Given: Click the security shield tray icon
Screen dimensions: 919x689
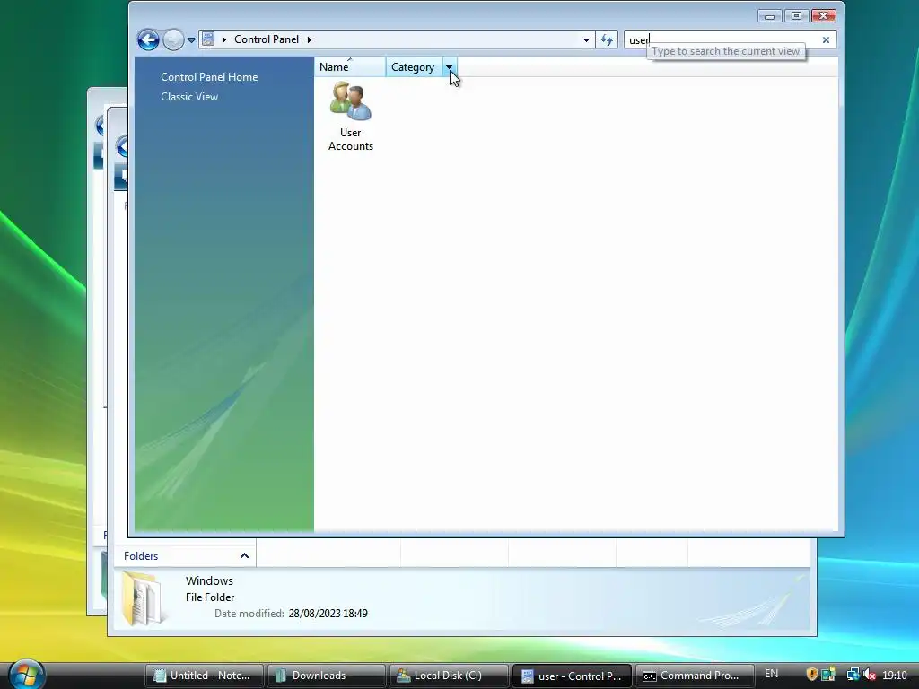Looking at the screenshot, I should coord(811,675).
